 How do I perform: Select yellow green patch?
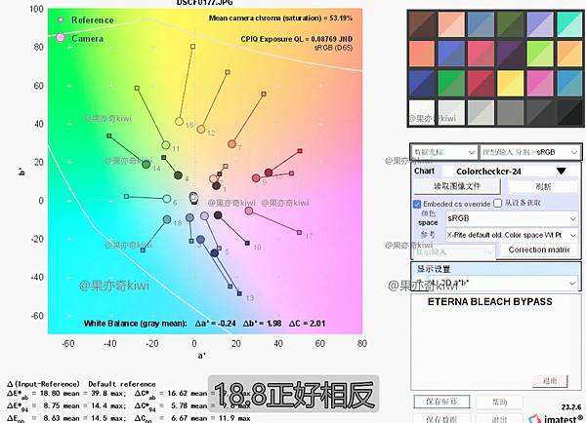tap(540, 54)
